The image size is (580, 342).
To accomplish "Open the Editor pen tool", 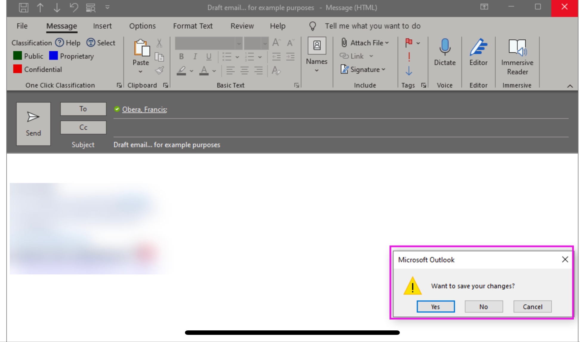I will tap(479, 52).
